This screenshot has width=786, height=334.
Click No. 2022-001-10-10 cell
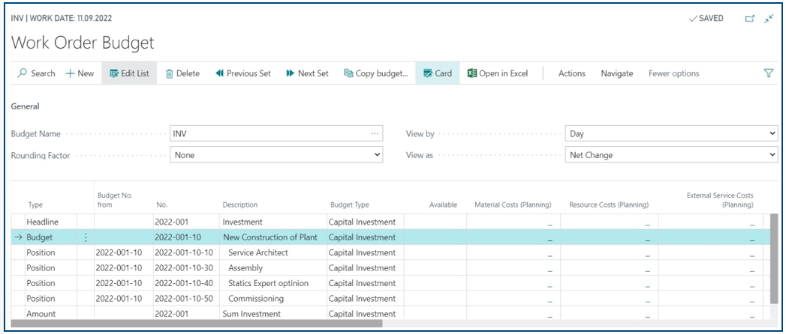point(186,252)
